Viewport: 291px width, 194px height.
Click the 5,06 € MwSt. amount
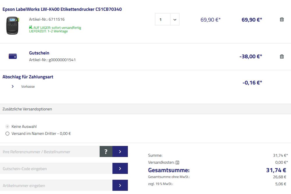tap(281, 184)
